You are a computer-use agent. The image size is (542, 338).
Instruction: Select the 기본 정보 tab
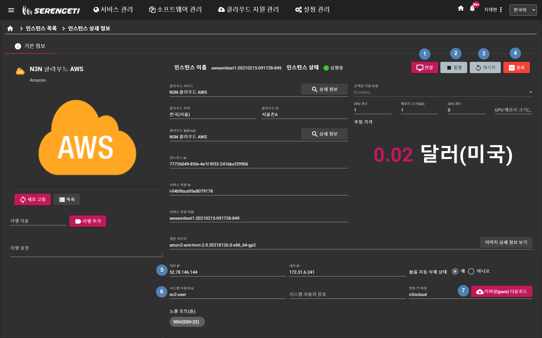click(30, 46)
